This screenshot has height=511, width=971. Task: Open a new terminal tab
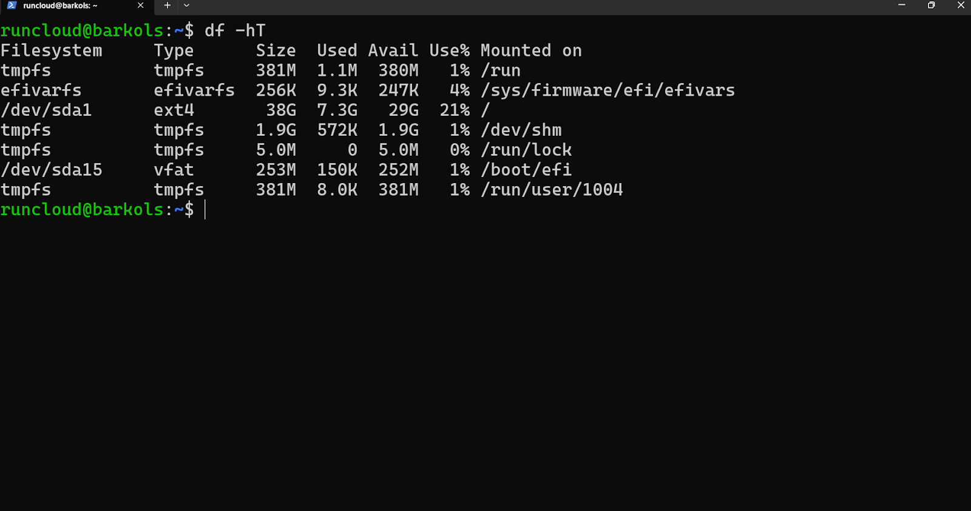[167, 5]
